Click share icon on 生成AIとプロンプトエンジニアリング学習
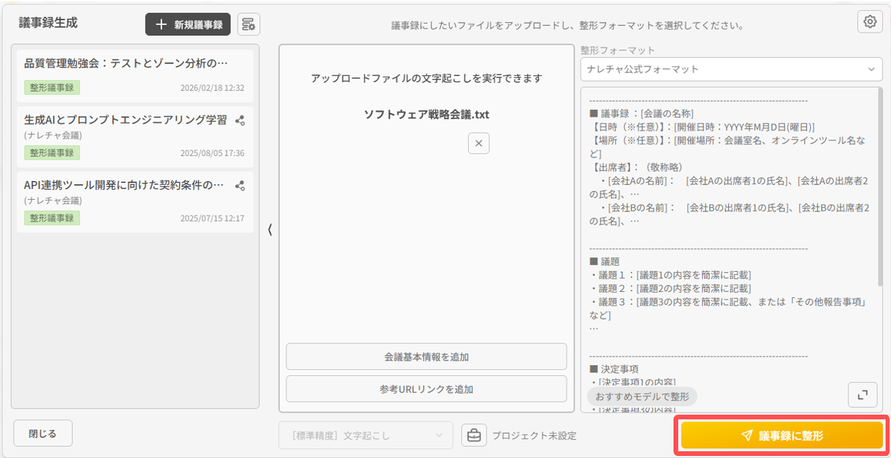This screenshot has height=458, width=891. 240,121
